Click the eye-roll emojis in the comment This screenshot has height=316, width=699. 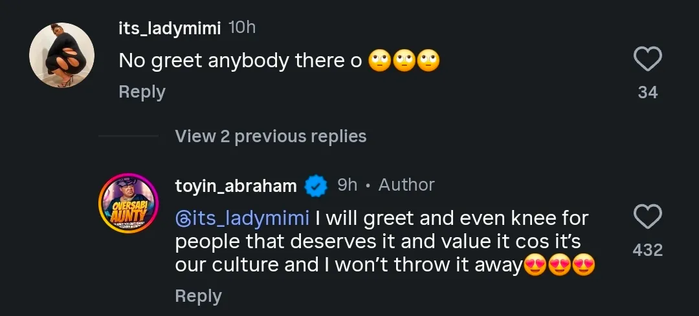coord(404,61)
